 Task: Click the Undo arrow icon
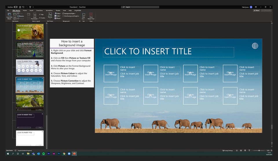pos(23,7)
